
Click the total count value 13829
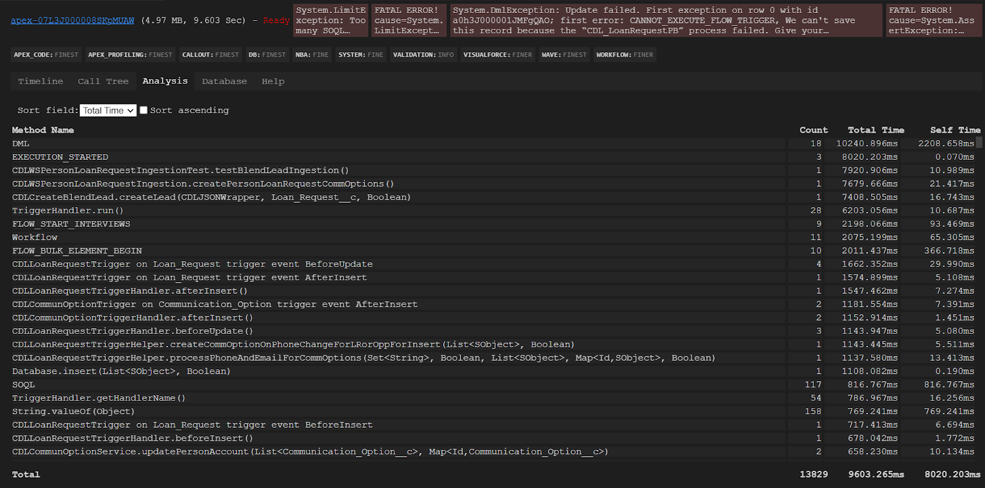813,474
